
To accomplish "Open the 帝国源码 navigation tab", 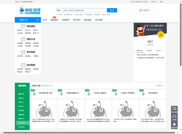I will point(66,20).
